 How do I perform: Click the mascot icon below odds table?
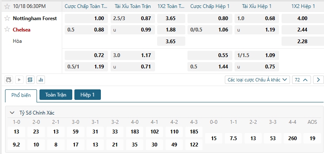pyautogui.click(x=9, y=80)
